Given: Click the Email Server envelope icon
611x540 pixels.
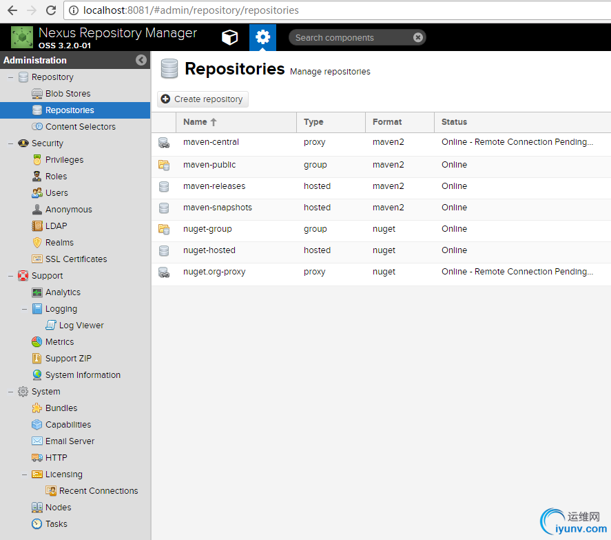Looking at the screenshot, I should (x=37, y=441).
